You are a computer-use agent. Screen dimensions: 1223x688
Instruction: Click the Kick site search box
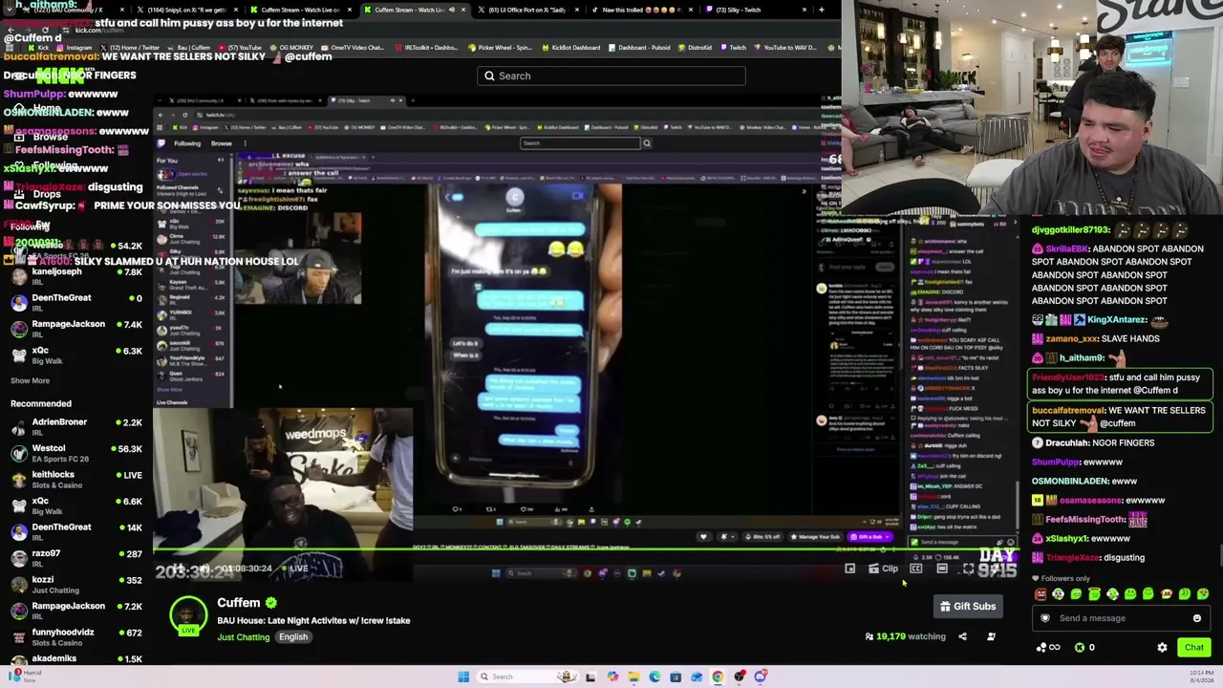611,76
